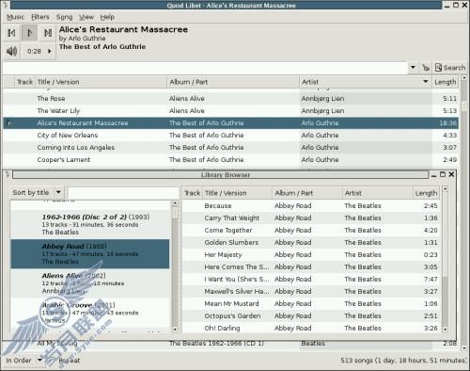Image resolution: width=470 pixels, height=371 pixels.
Task: Select the Arabic Groove album entry
Action: point(90,313)
